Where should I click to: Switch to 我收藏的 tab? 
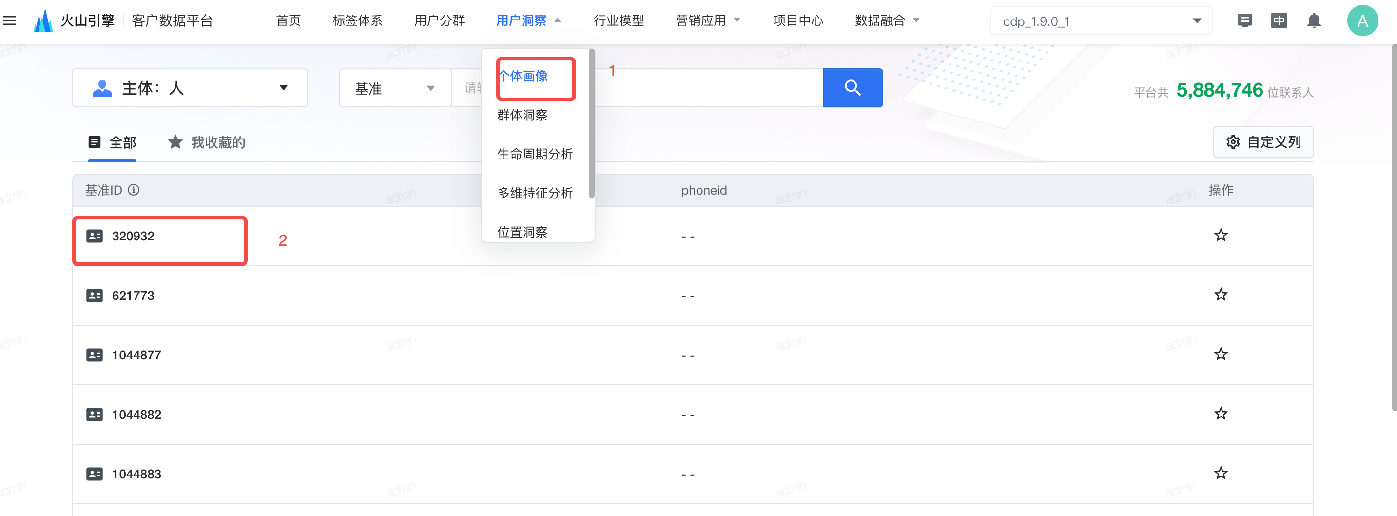tap(207, 142)
